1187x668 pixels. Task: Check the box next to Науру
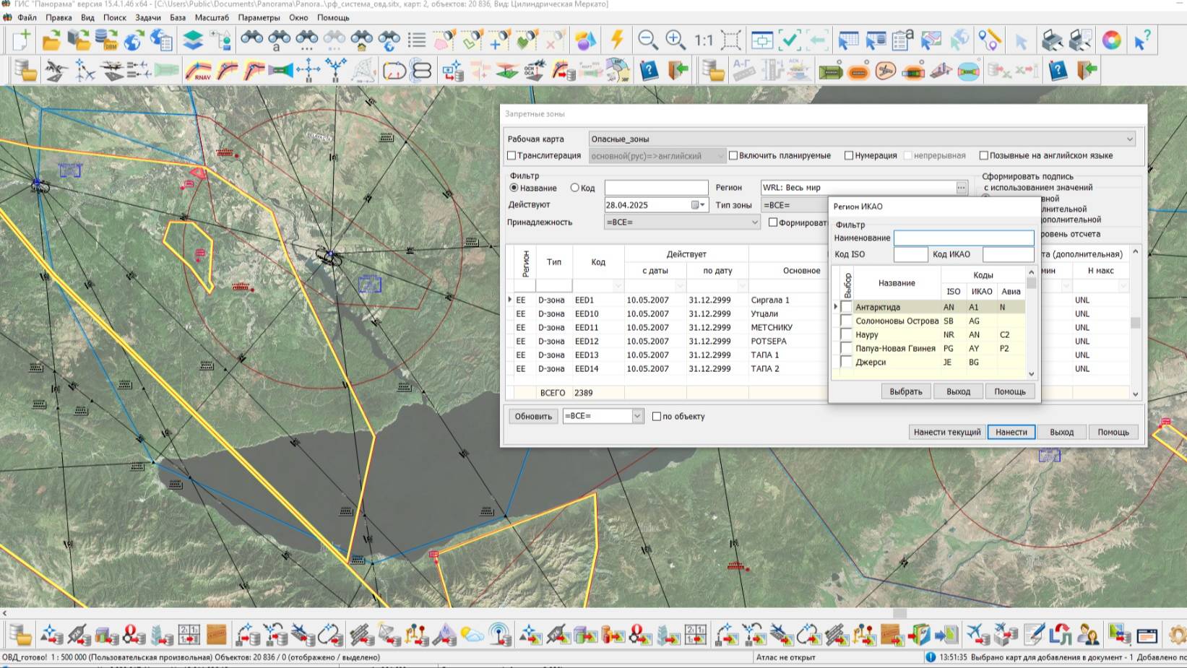click(x=846, y=335)
